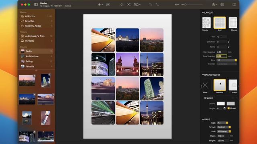Toggle the lock next to Rows
The image size is (257, 144).
(228, 47)
